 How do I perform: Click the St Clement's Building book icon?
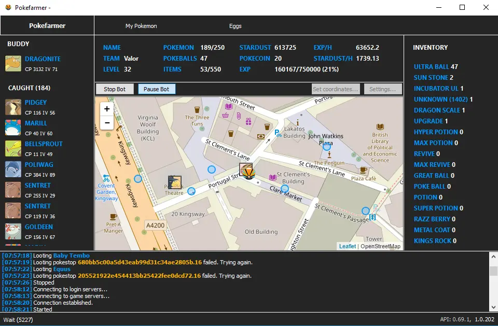272,177
